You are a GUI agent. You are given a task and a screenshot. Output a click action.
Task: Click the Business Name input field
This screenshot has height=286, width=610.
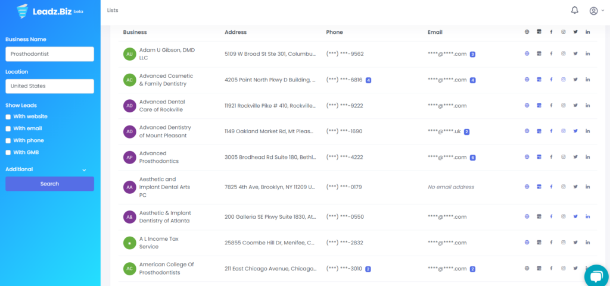click(50, 54)
